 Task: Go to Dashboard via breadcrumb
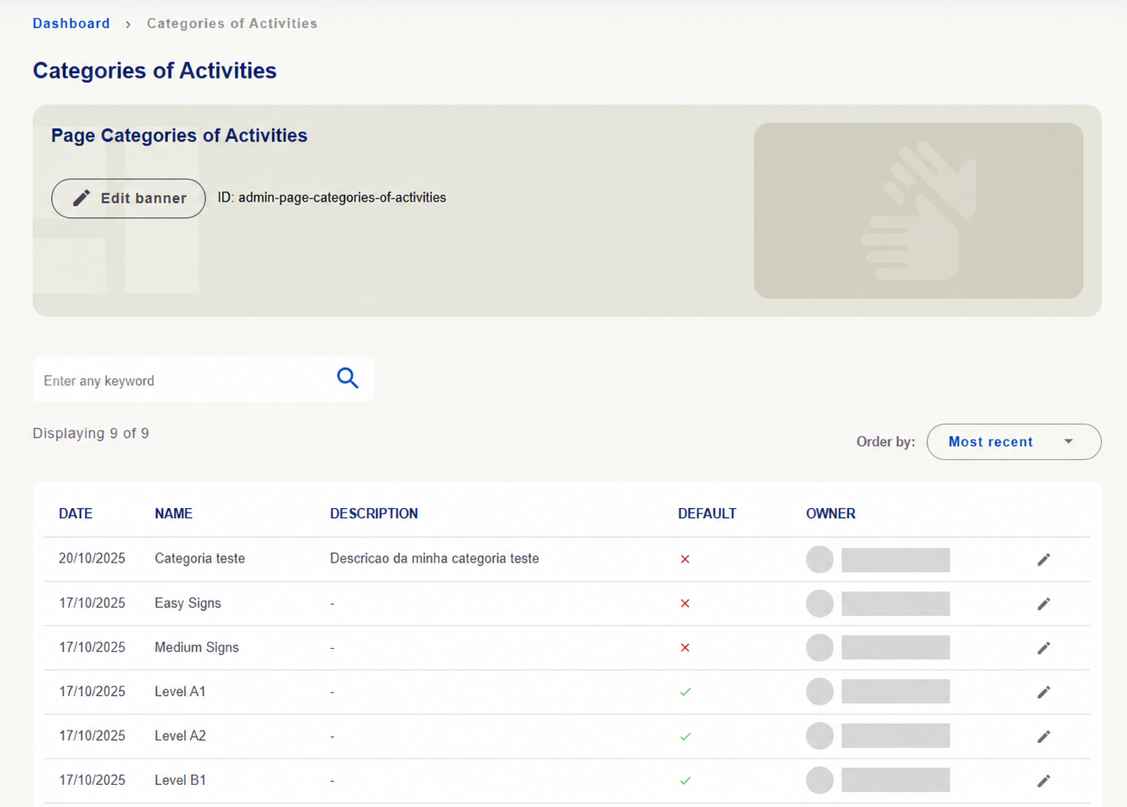coord(71,24)
